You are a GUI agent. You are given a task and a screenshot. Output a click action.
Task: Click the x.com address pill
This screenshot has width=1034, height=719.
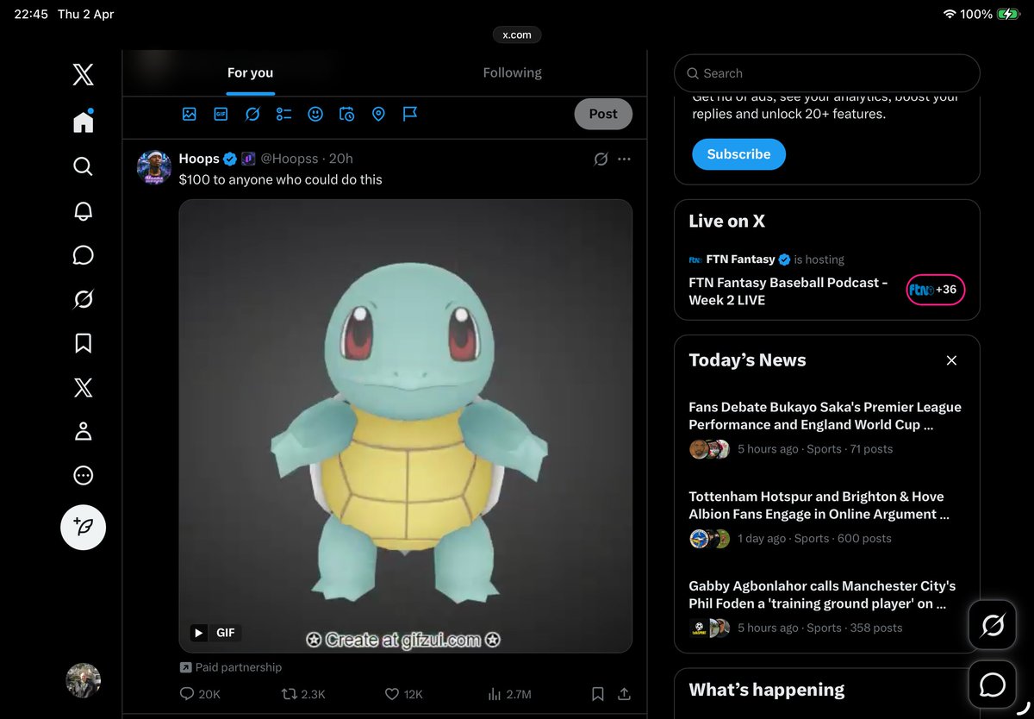517,34
